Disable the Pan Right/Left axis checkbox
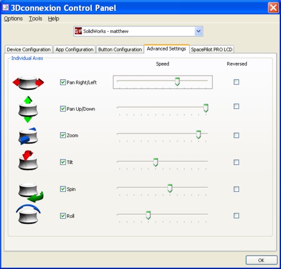 point(63,82)
